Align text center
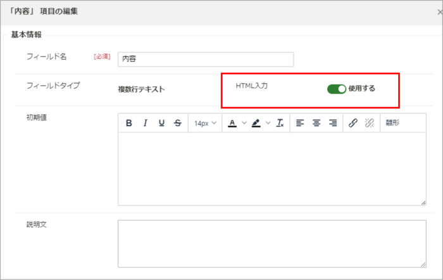 pos(316,123)
